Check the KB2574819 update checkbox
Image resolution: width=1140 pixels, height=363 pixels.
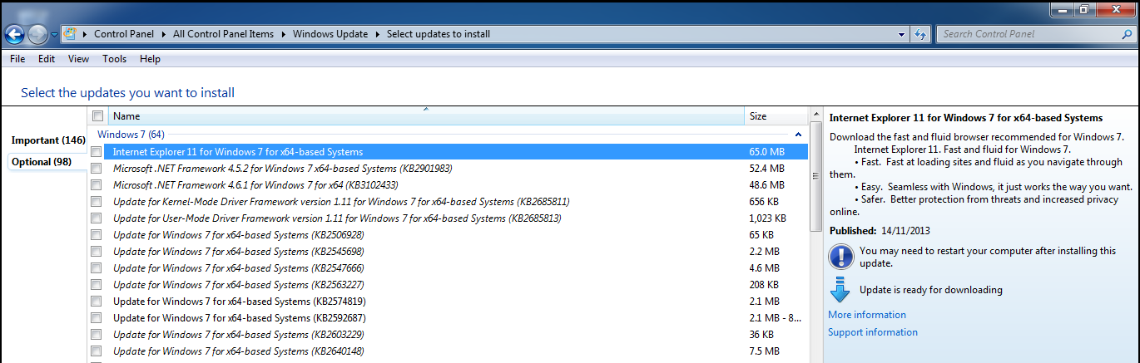point(97,302)
